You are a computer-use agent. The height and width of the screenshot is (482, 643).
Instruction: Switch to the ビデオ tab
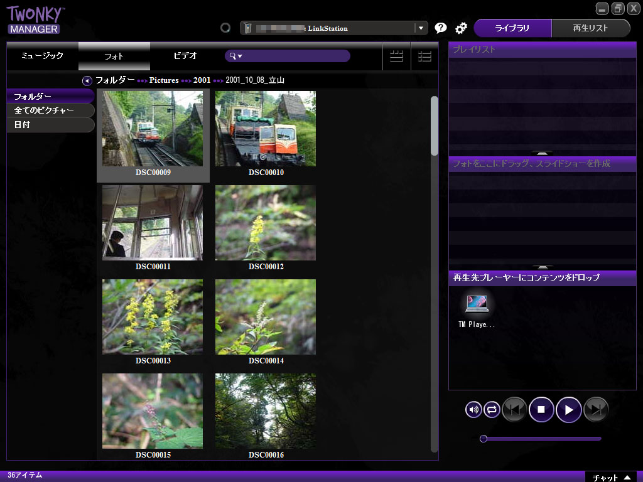tap(185, 56)
